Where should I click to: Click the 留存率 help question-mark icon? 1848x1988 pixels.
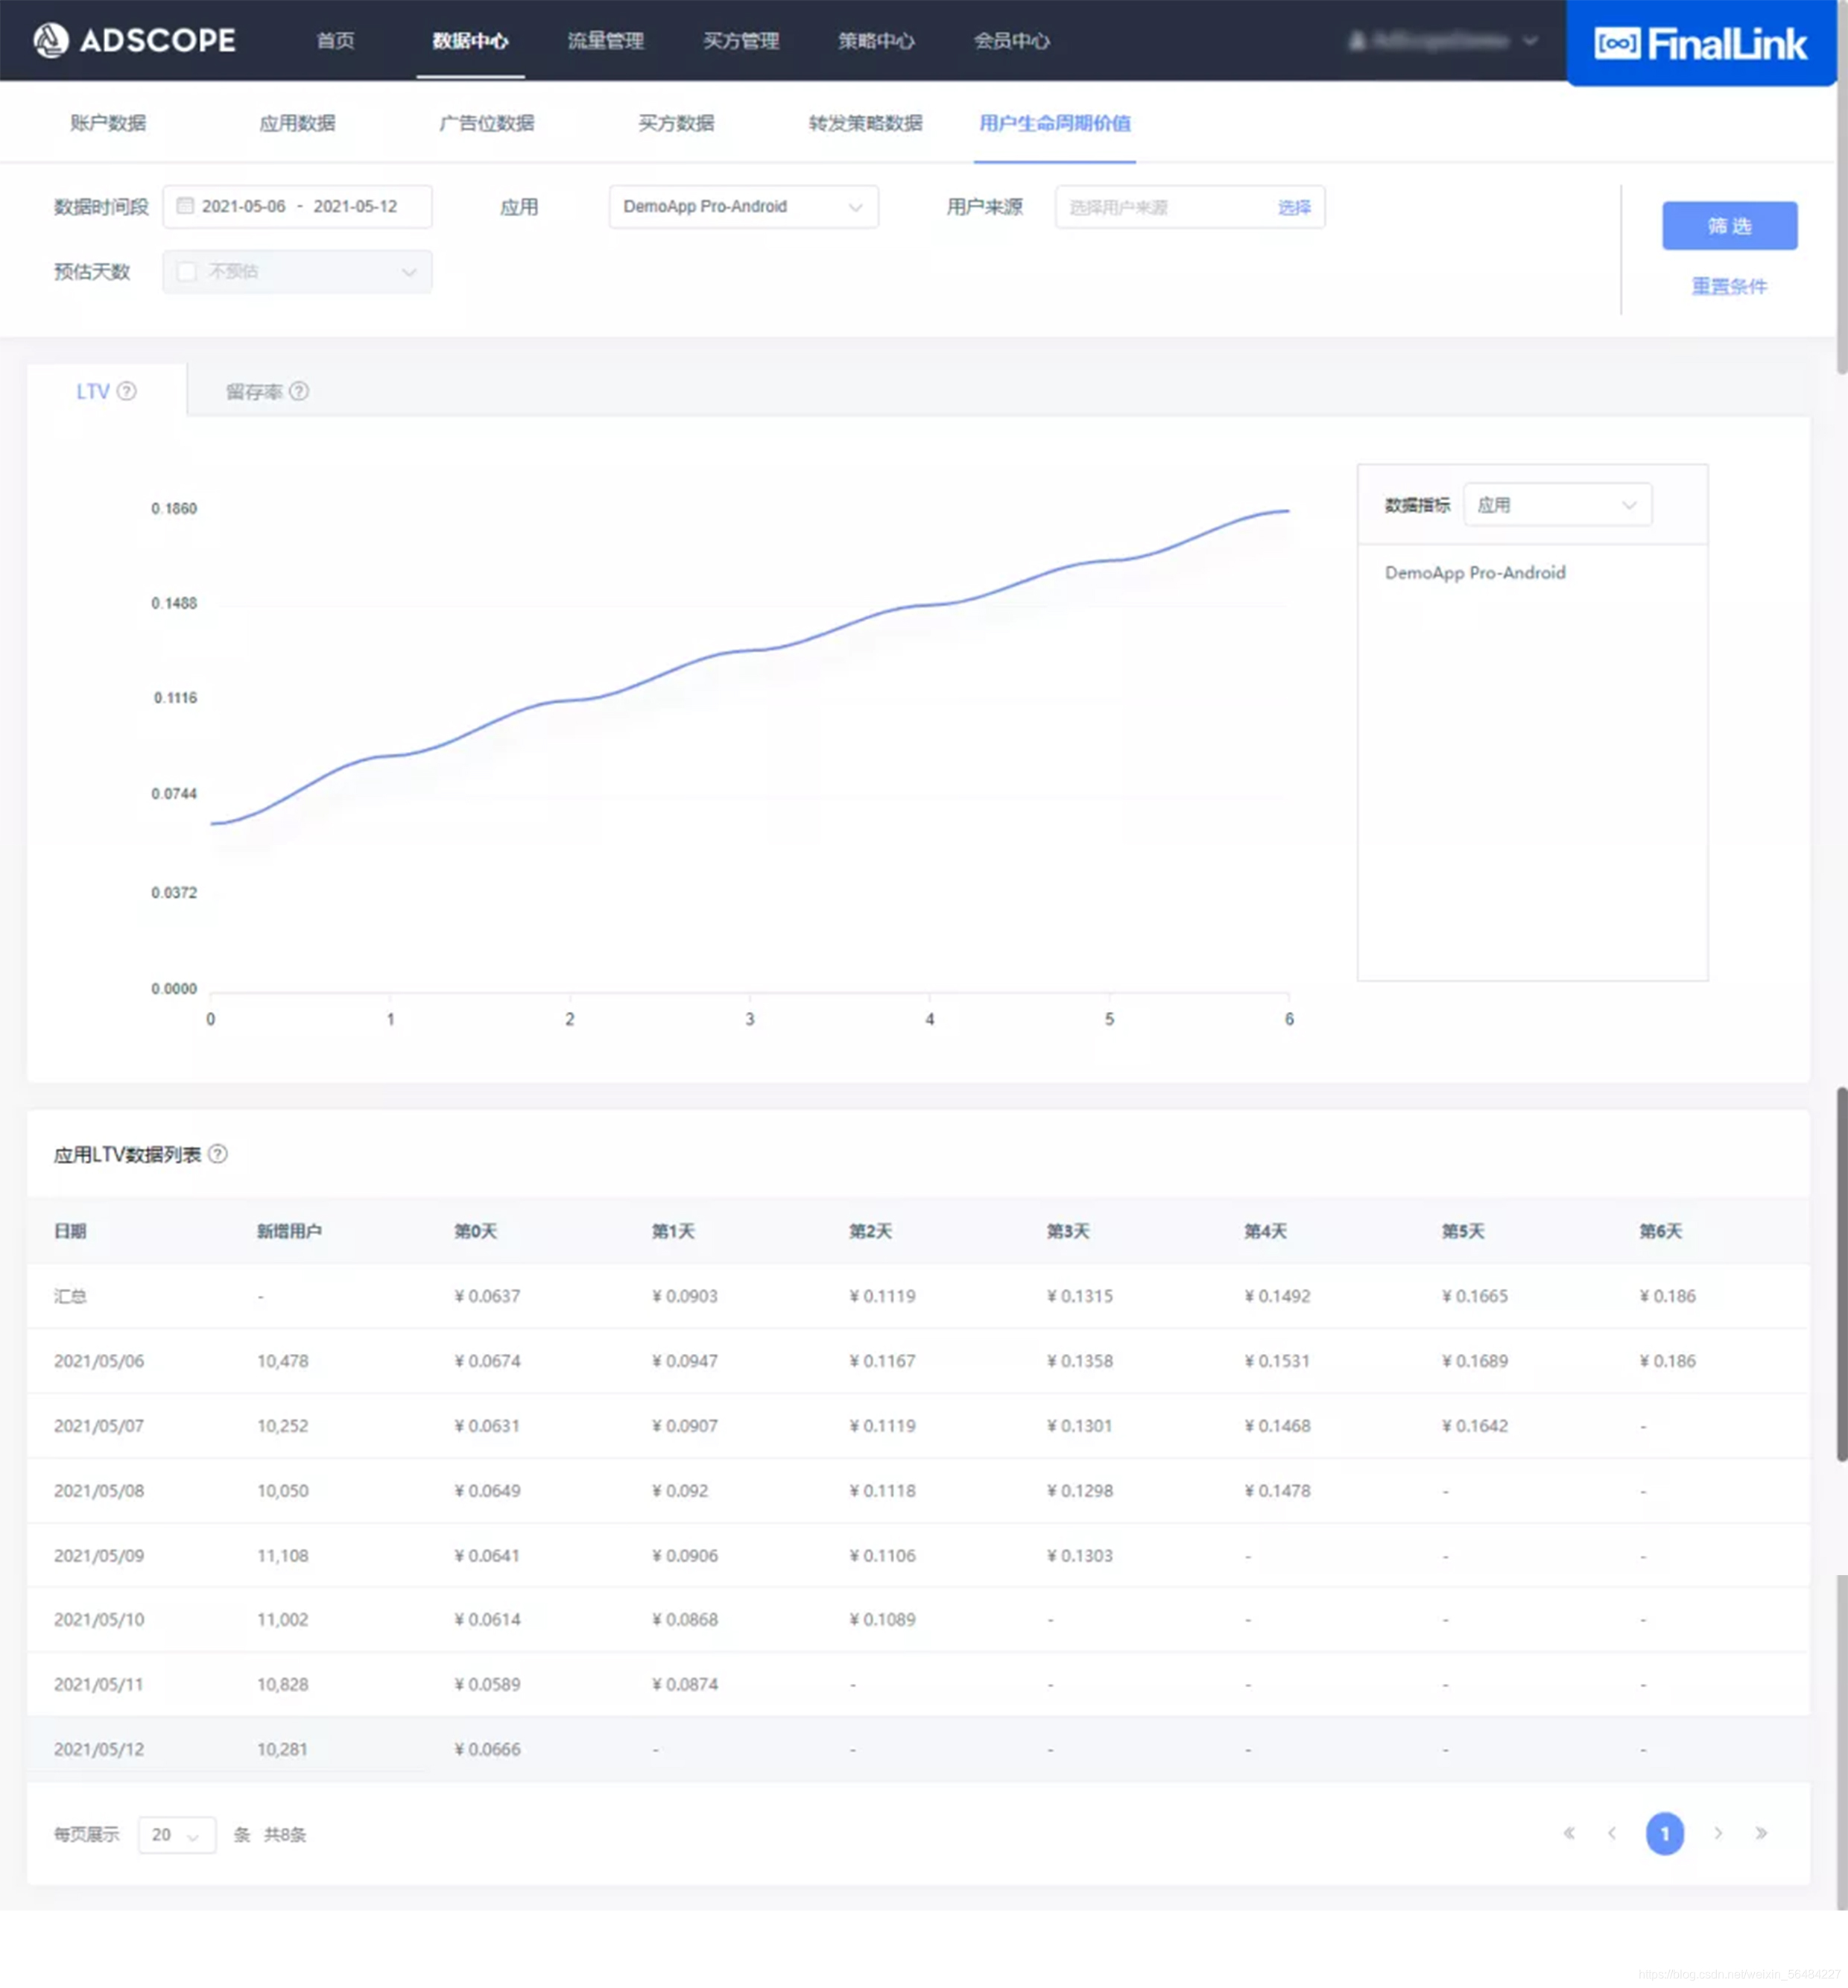click(x=299, y=391)
